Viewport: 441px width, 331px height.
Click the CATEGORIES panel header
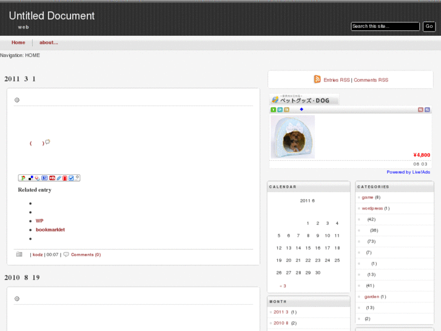coord(394,187)
